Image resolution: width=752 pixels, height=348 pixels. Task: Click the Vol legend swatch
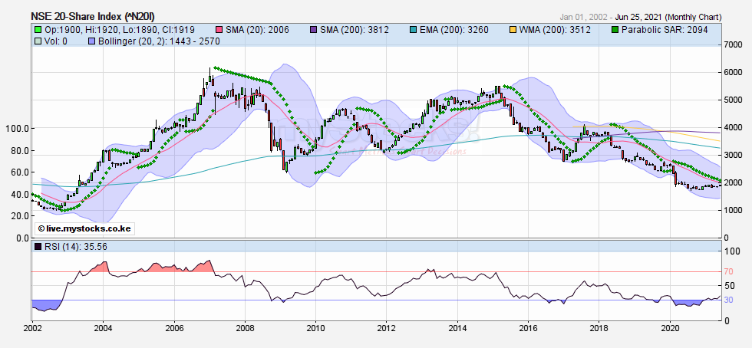click(38, 40)
